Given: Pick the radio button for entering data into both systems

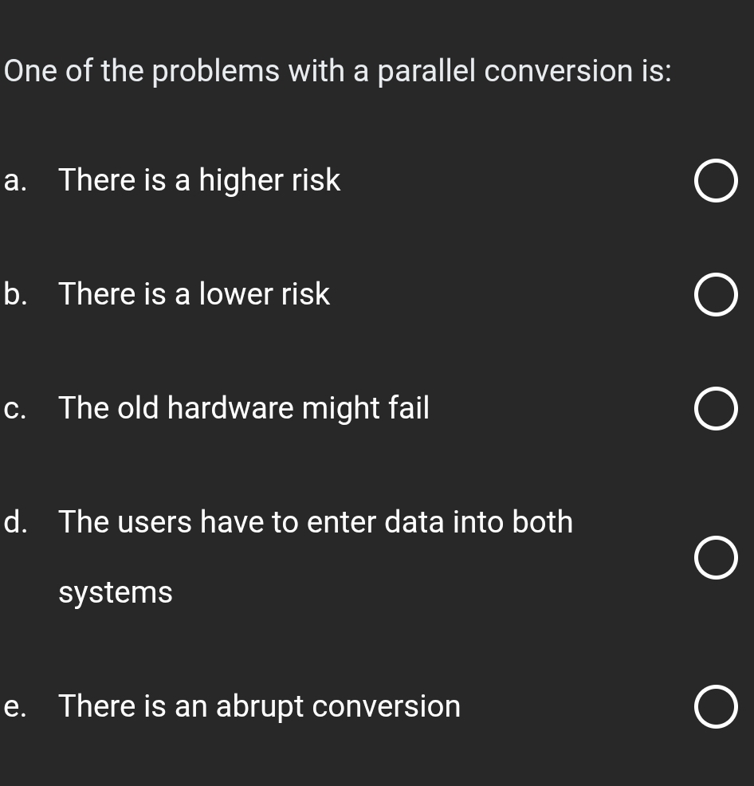Looking at the screenshot, I should (715, 557).
